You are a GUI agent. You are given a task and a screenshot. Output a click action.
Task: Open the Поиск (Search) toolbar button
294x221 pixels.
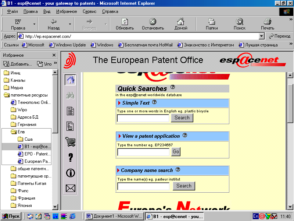tap(240, 24)
